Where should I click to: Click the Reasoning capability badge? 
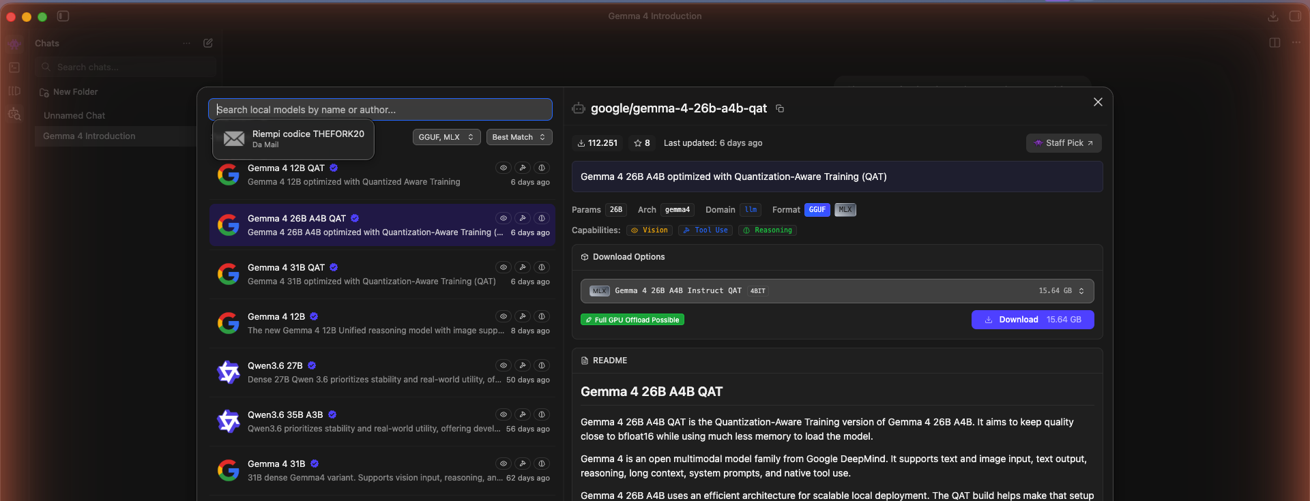(768, 230)
